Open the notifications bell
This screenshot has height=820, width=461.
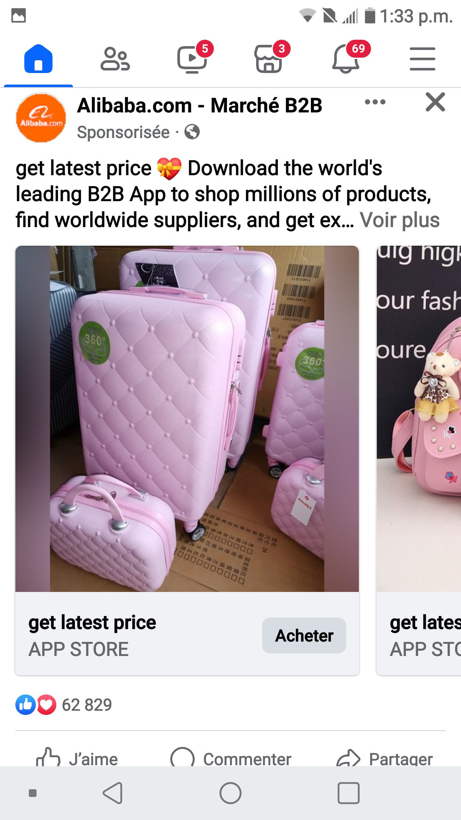[346, 59]
